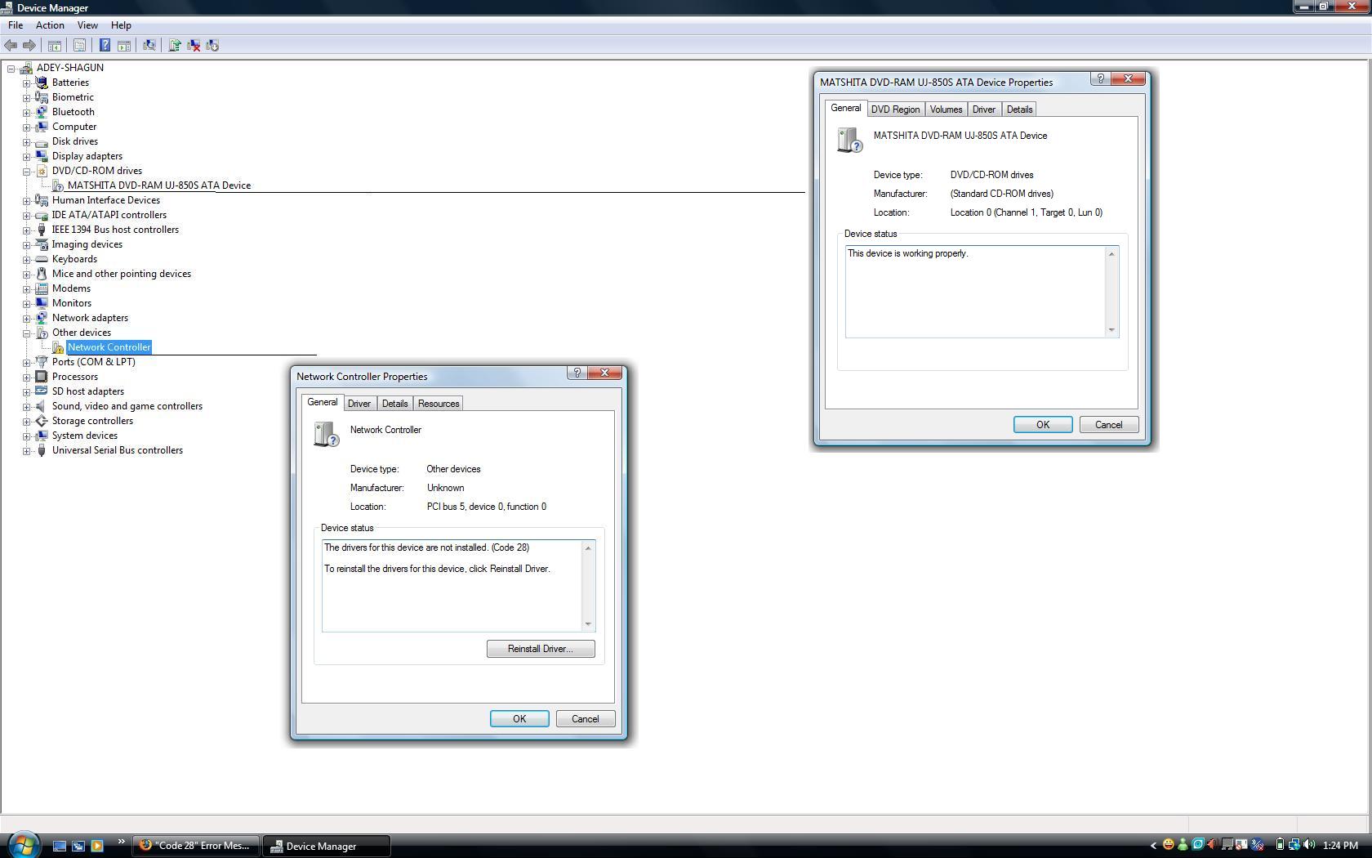Click the green user messenger tray icon
The height and width of the screenshot is (858, 1372).
point(1183,845)
